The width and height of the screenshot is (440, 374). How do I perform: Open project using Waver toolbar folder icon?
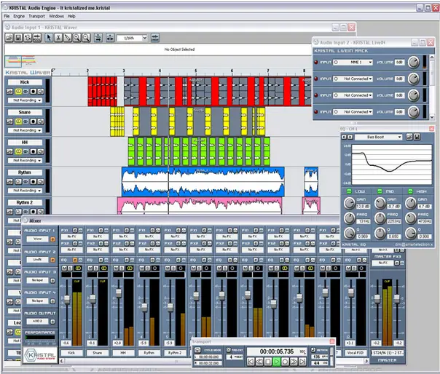[x=9, y=38]
